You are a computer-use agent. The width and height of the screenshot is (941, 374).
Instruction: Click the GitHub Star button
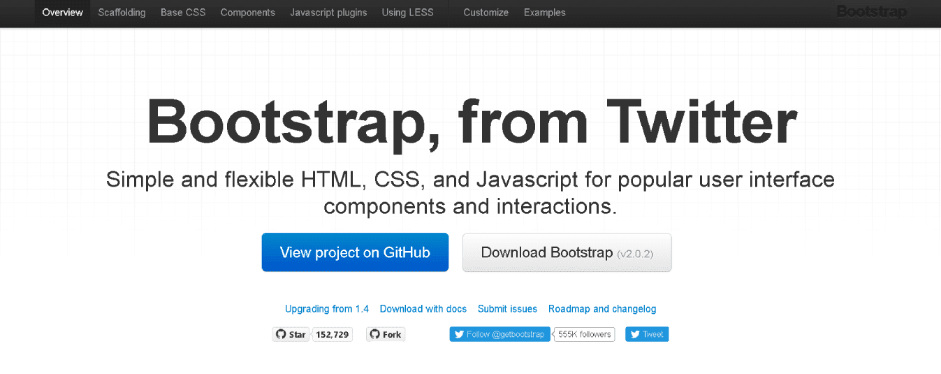pos(291,334)
